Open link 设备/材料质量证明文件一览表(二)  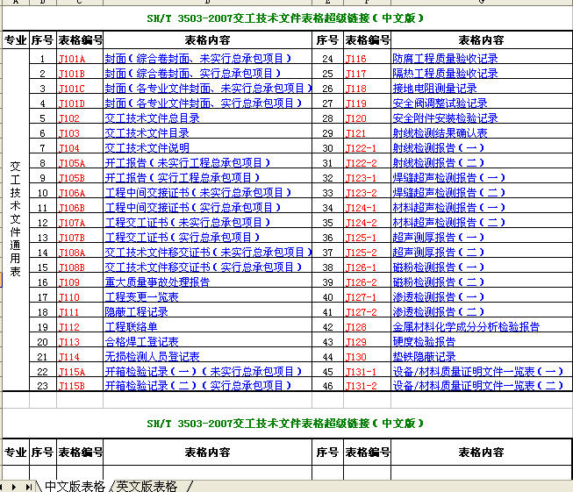coord(478,385)
